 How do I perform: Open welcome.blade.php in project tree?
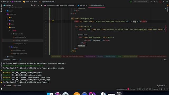(x=19, y=54)
